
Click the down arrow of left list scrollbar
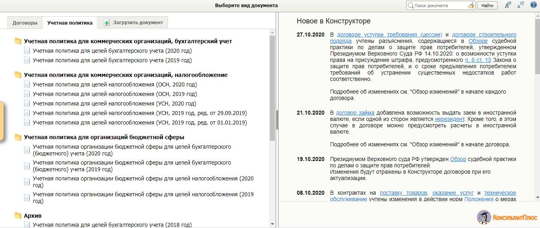[272, 224]
